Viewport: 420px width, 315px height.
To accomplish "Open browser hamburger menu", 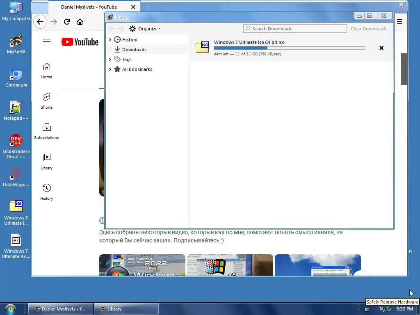I will click(x=399, y=22).
